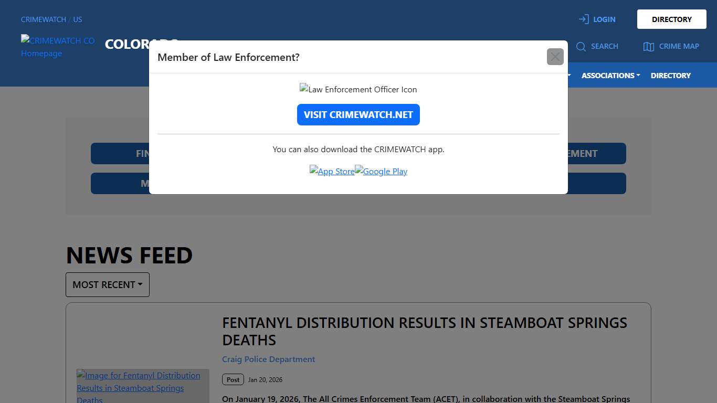Click the Login text link
Image resolution: width=717 pixels, height=403 pixels.
604,19
